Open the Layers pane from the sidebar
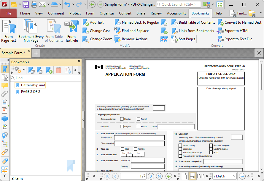This screenshot has width=264, height=181. pos(5,119)
